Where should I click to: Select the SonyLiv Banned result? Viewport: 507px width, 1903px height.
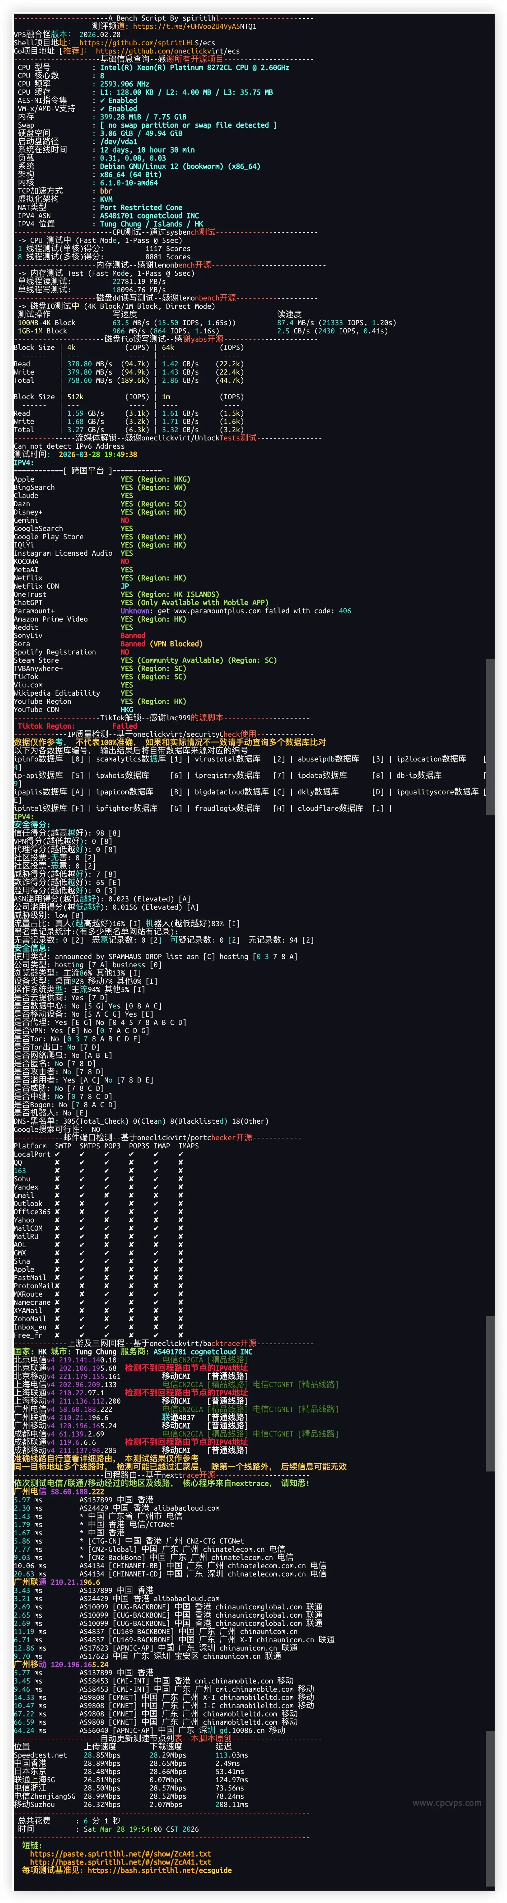click(x=133, y=635)
